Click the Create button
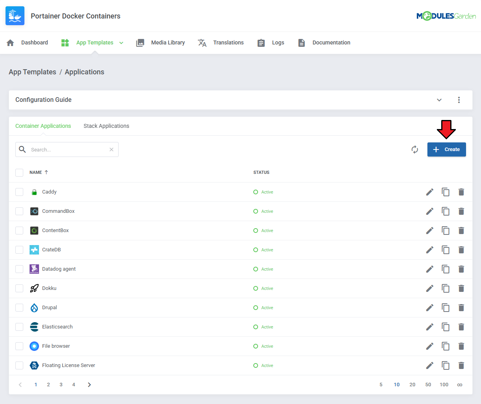Screen dimensions: 481x404 point(447,149)
